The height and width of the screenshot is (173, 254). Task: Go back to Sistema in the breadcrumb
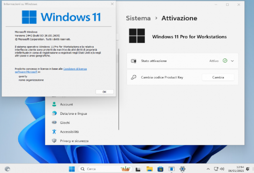pos(138,18)
